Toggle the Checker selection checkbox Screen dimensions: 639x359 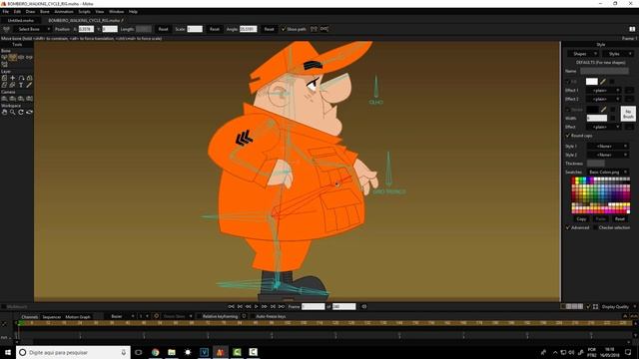point(595,227)
